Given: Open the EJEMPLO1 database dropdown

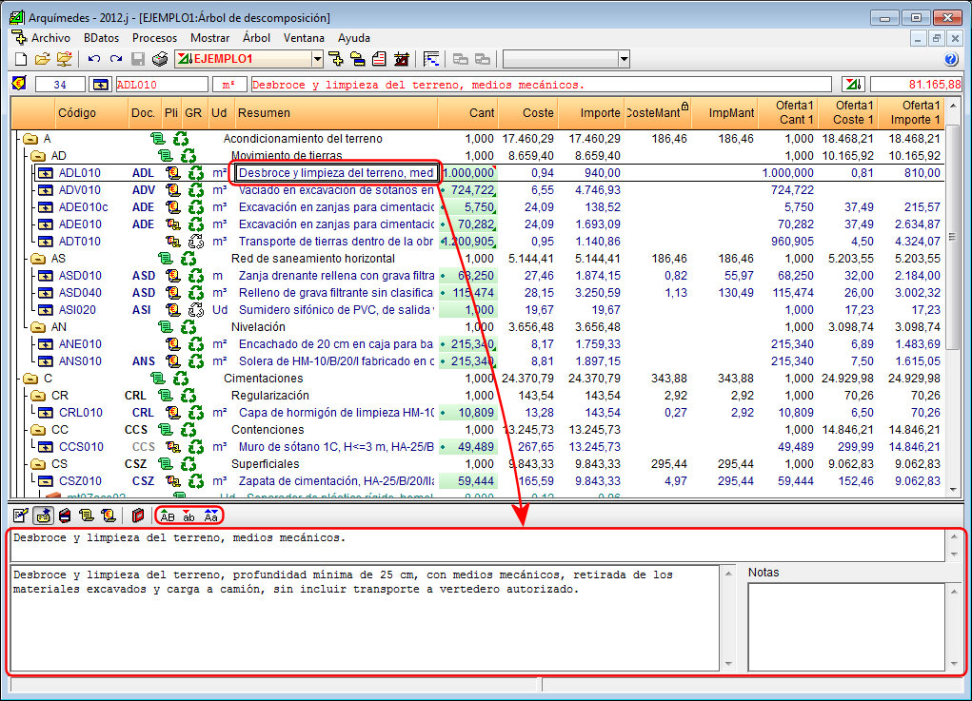Looking at the screenshot, I should click(x=317, y=59).
